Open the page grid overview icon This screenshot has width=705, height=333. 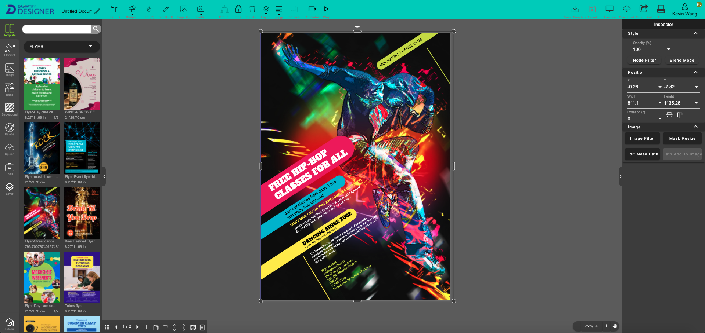pyautogui.click(x=107, y=327)
